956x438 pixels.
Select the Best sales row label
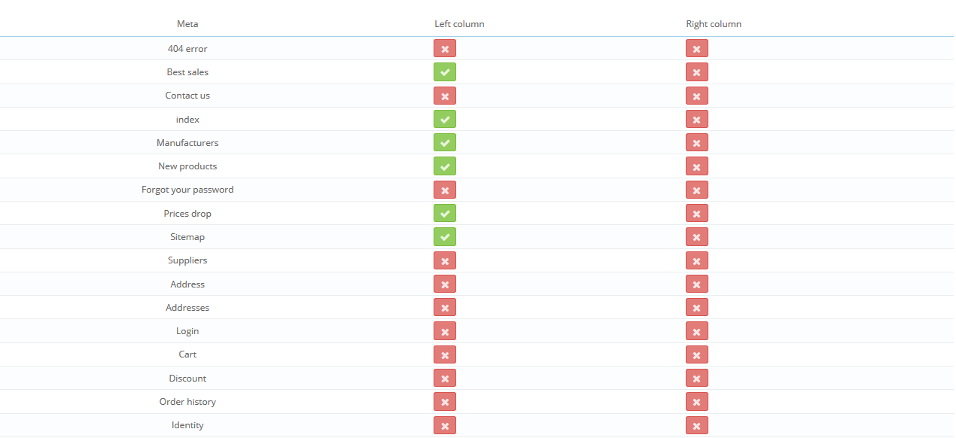click(187, 72)
